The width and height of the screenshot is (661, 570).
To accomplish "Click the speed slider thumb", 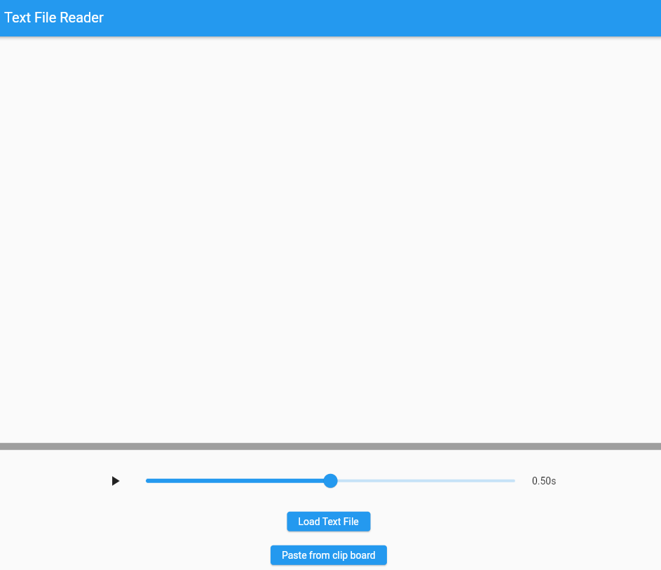I will point(331,481).
